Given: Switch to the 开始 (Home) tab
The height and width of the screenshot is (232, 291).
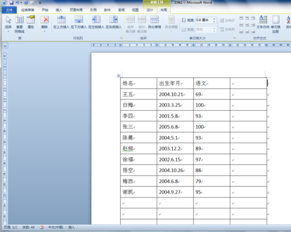Looking at the screenshot, I should (x=45, y=10).
